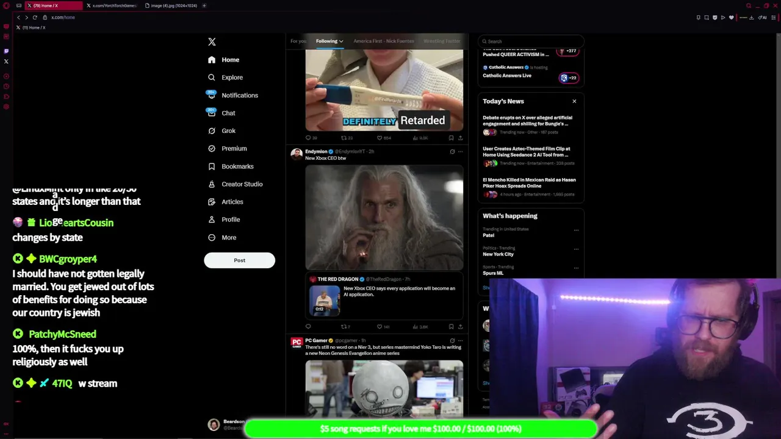Ask Grok about PC Gamer's post
The image size is (781, 439).
[452, 340]
